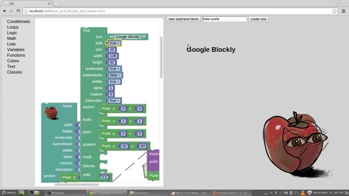This screenshot has width=349, height=196.
Task: Focus the hello world text input
Action: click(x=225, y=19)
